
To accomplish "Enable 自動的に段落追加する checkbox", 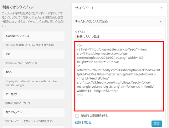I will point(77,116).
